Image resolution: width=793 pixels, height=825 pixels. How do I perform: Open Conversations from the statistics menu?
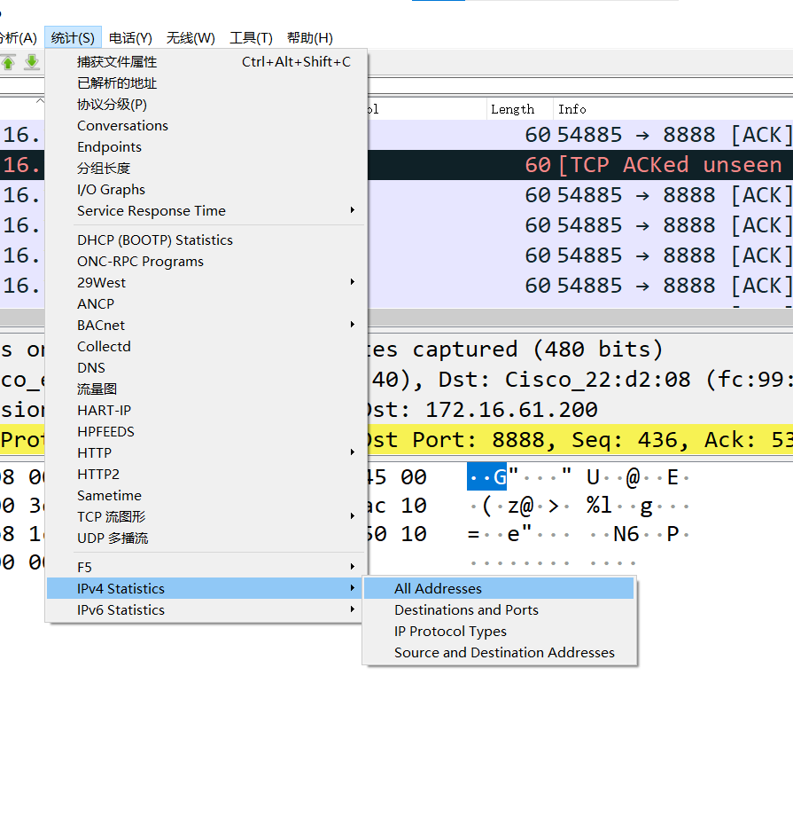[x=122, y=126]
